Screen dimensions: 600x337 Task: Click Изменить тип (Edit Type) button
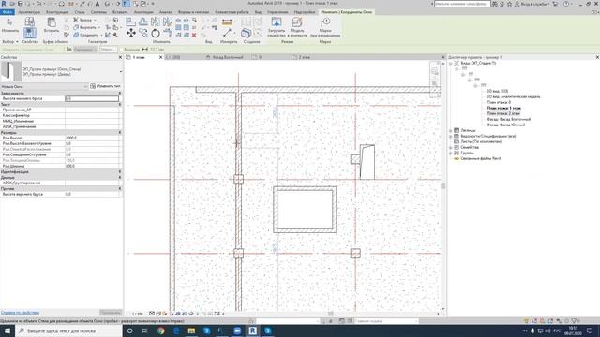tap(105, 86)
